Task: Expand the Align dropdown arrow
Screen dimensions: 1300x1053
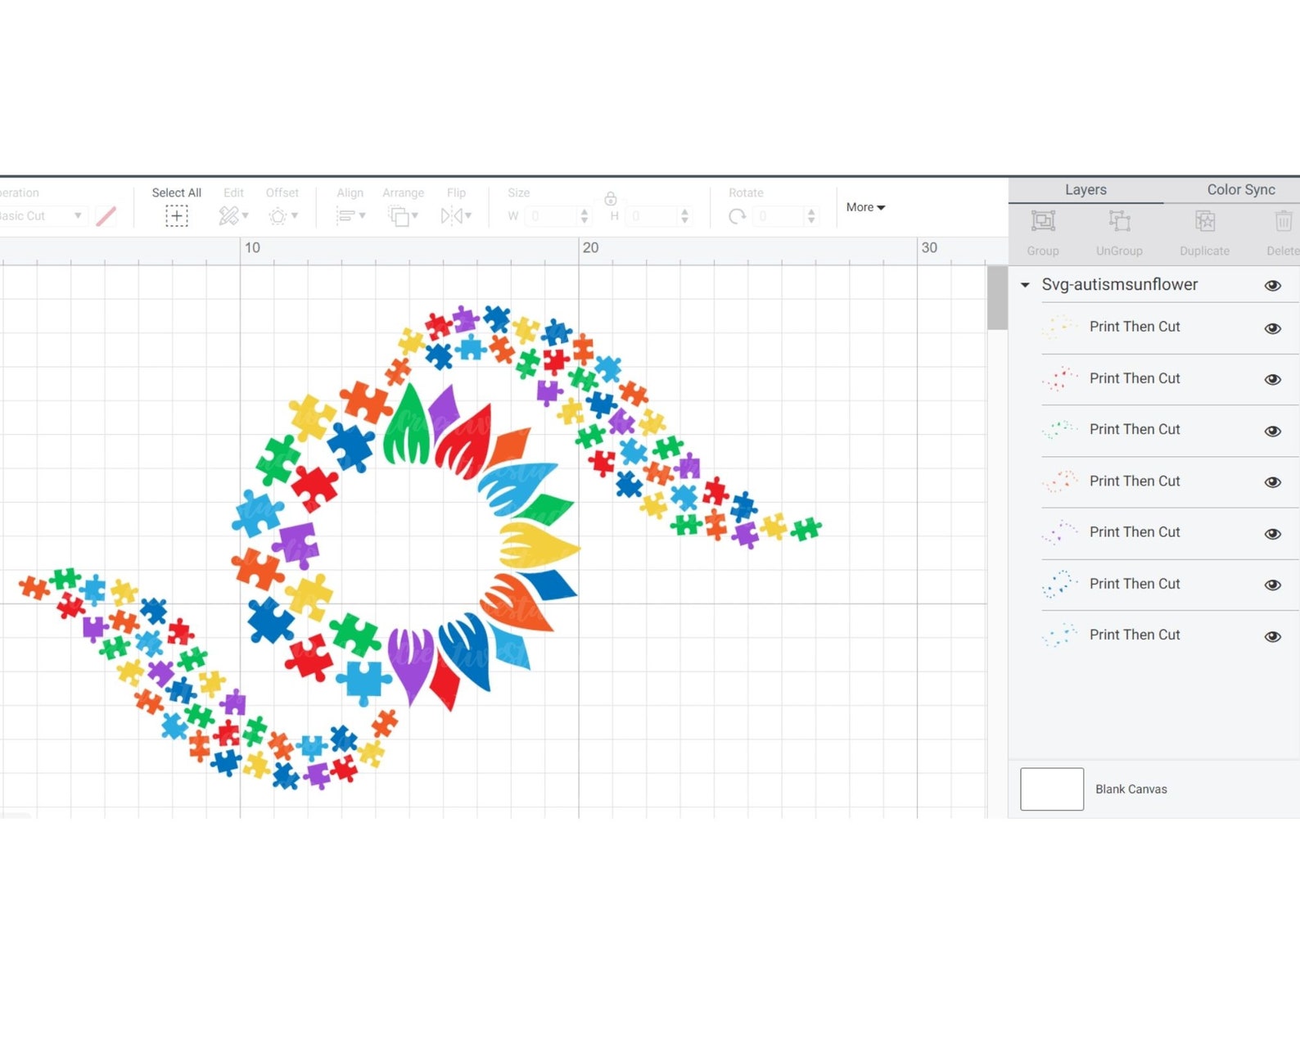Action: click(362, 216)
